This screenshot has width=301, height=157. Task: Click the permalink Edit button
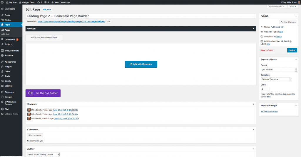click(x=108, y=21)
